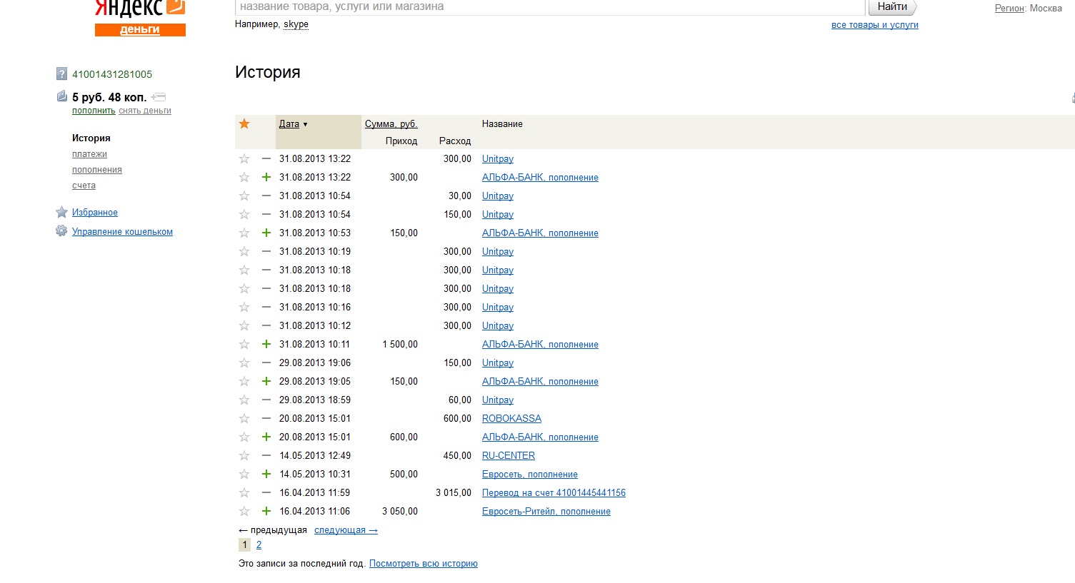Viewport: 1075px width, 583px height.
Task: Click the Регион link
Action: coord(1010,8)
